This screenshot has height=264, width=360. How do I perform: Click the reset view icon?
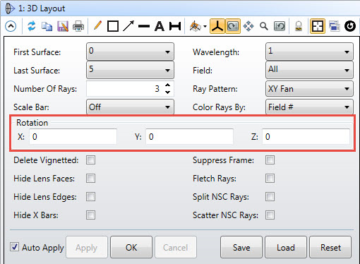pos(280,26)
